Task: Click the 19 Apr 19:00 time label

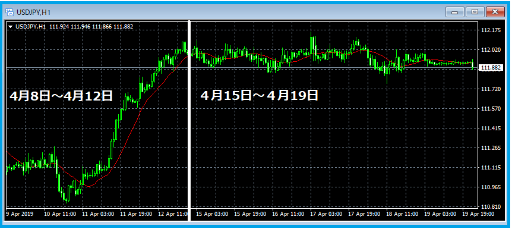Action: coord(478,214)
